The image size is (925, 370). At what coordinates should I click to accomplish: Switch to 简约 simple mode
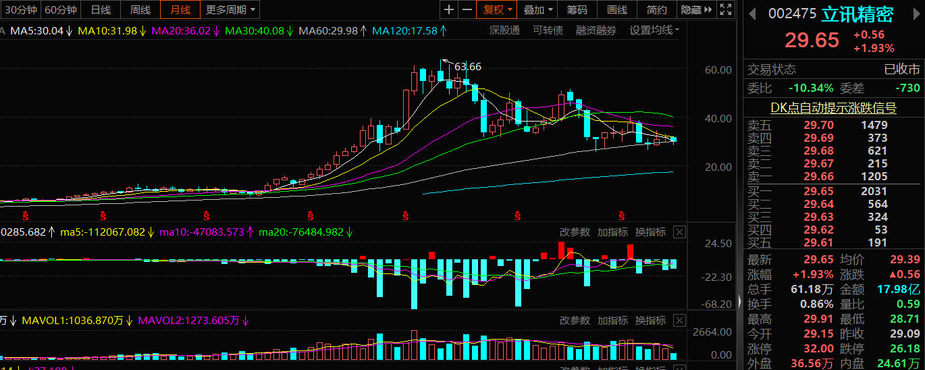tap(657, 9)
